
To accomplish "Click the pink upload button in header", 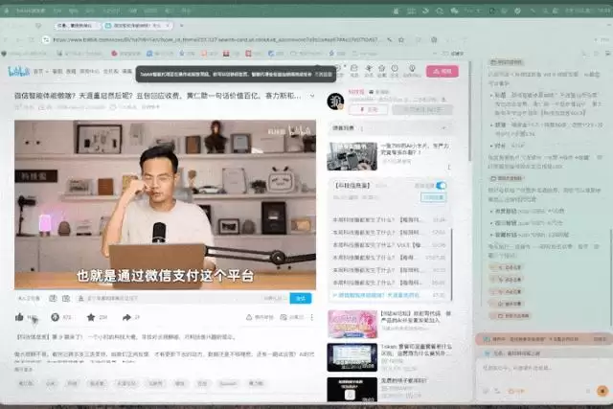I will 443,72.
